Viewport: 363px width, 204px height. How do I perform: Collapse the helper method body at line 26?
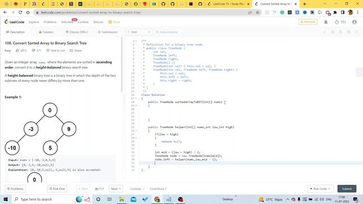point(136,131)
